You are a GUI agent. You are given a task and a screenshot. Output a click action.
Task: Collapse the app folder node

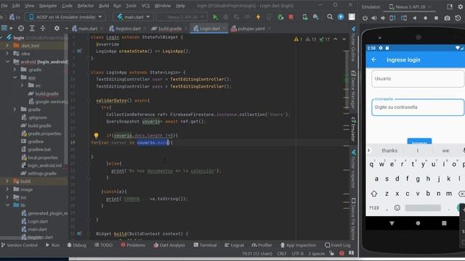coord(15,78)
